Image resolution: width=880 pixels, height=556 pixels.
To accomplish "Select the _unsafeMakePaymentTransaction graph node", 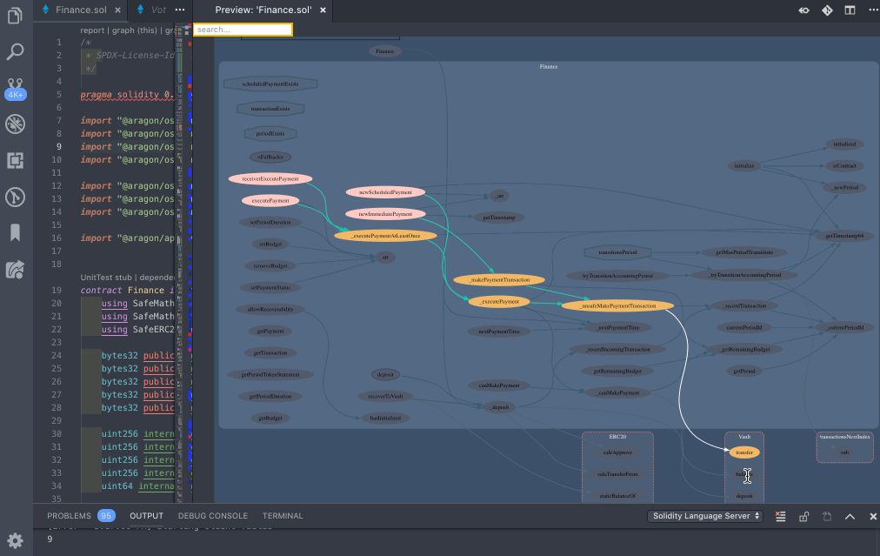I will [617, 306].
